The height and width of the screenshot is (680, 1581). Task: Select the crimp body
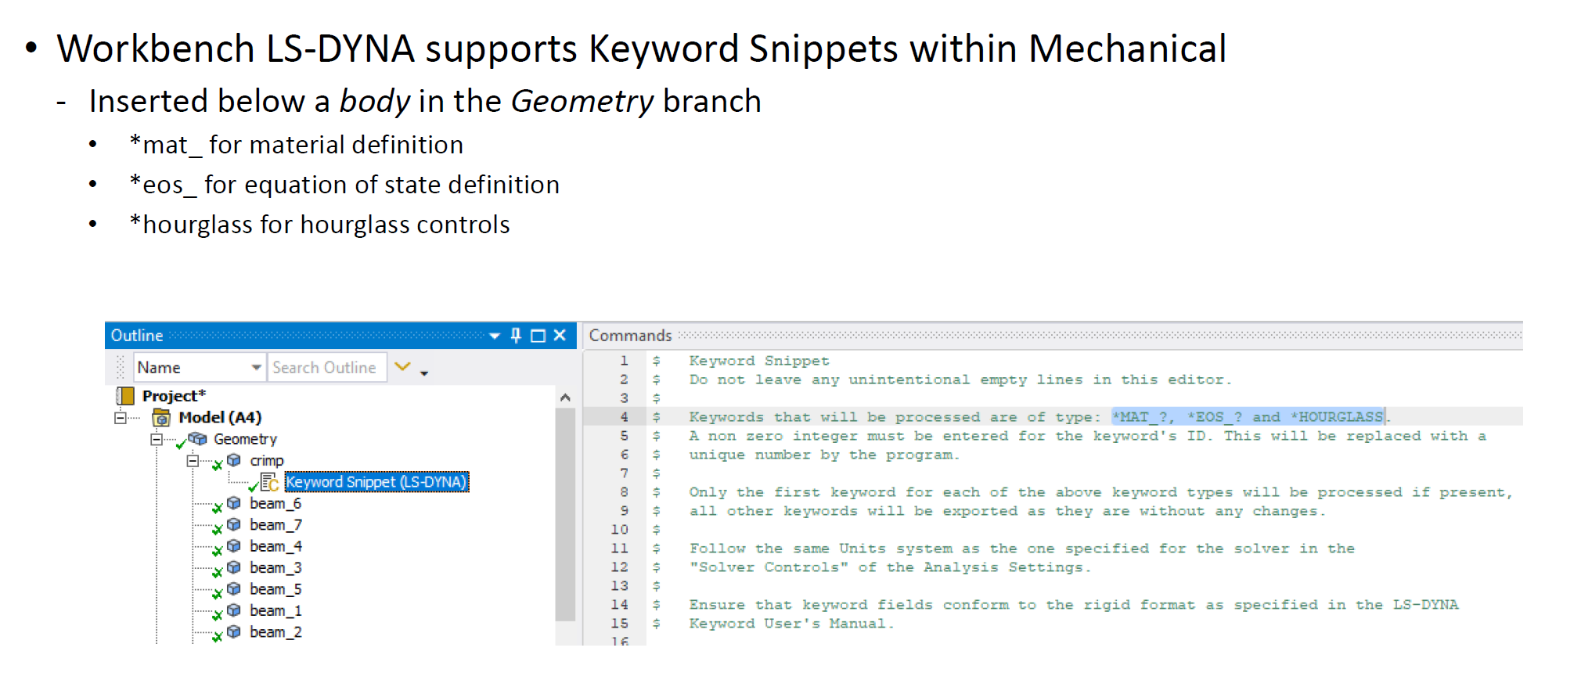(266, 460)
